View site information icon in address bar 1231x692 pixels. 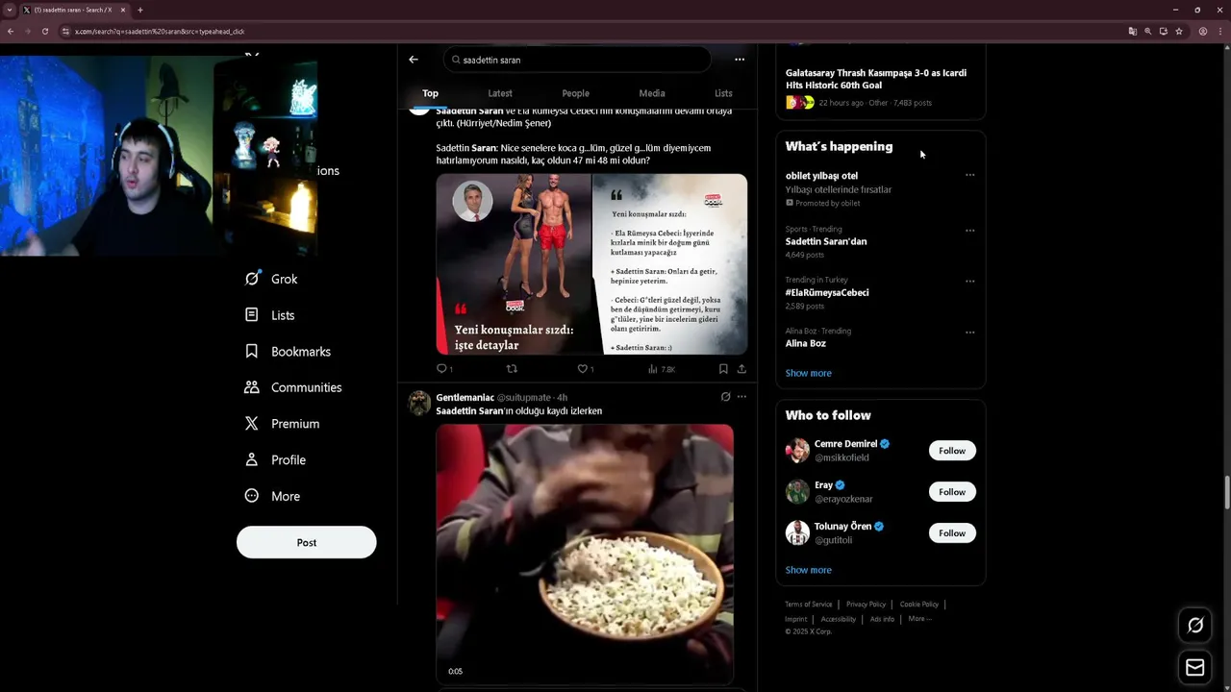click(x=65, y=31)
